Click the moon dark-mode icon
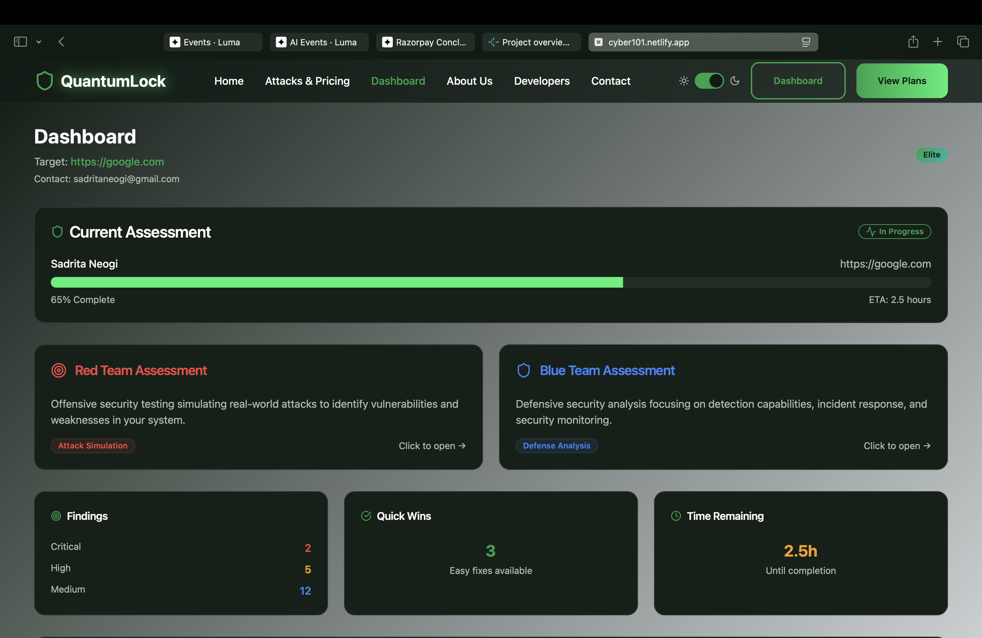 coord(735,81)
